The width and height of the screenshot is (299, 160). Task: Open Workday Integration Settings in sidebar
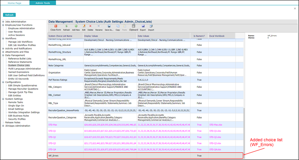pos(24,112)
